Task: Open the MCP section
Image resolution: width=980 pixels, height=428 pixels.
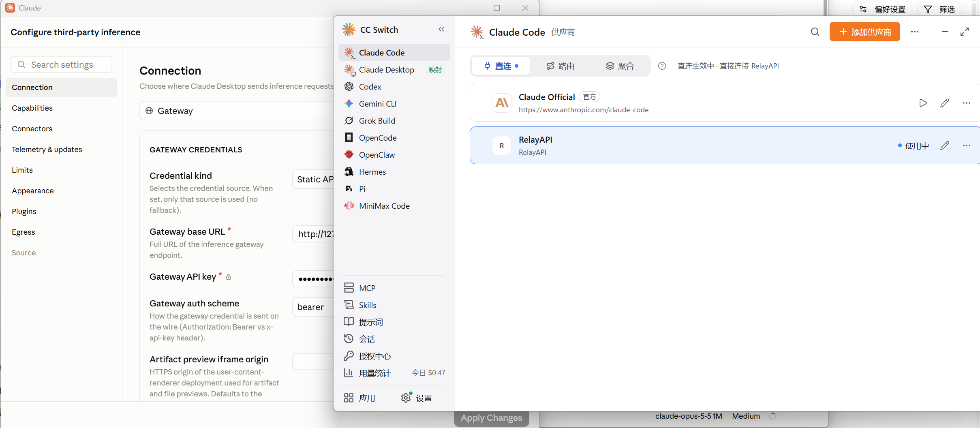Action: 394,288
